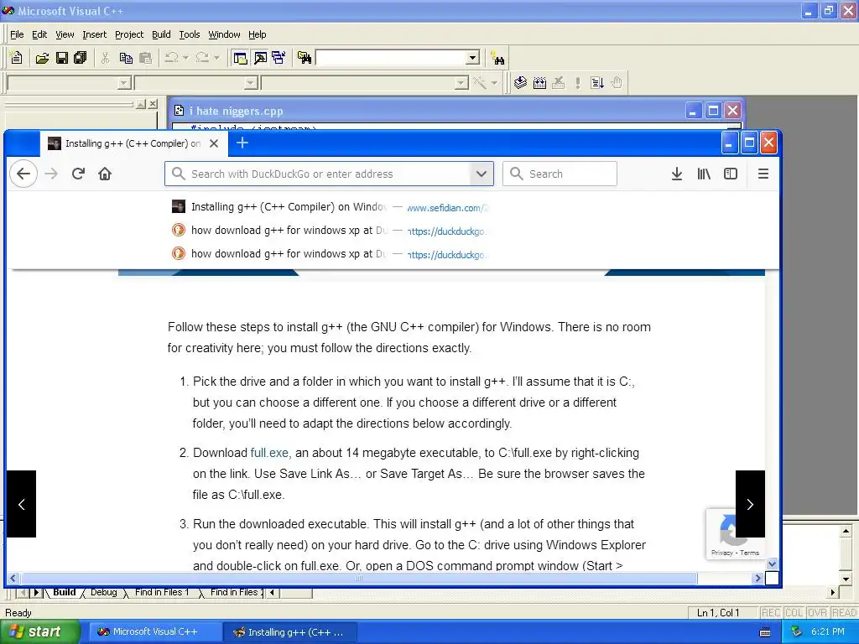Click the Copy icon in Visual C++ toolbar

126,58
